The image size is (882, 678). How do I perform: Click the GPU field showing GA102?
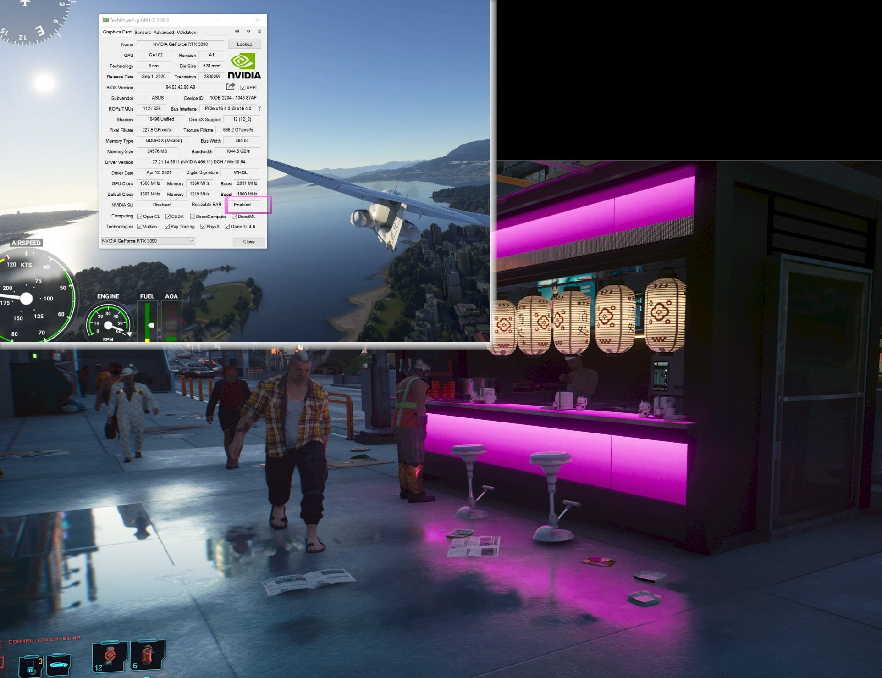(x=155, y=55)
